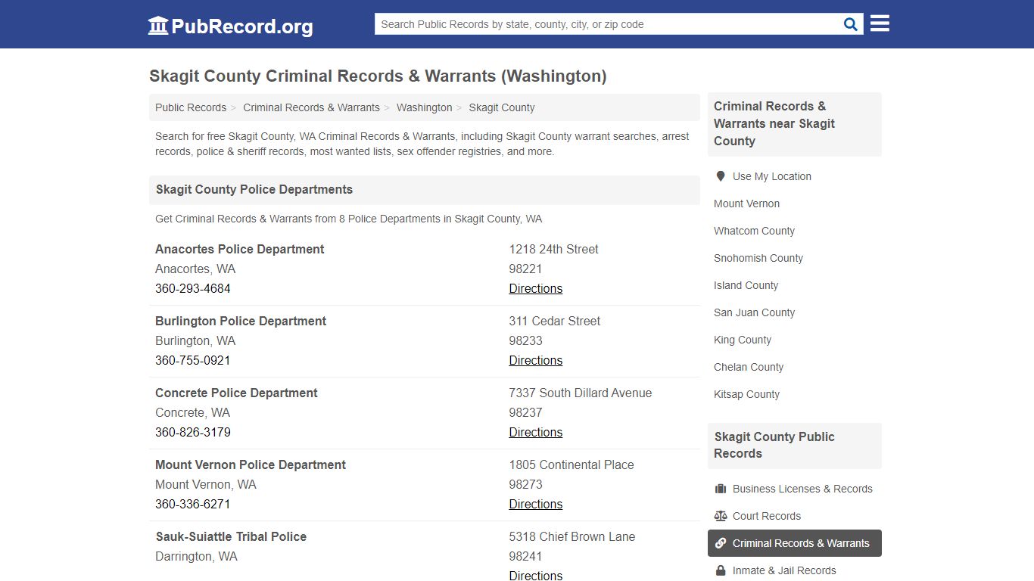Click the zip code 98233

coord(525,340)
